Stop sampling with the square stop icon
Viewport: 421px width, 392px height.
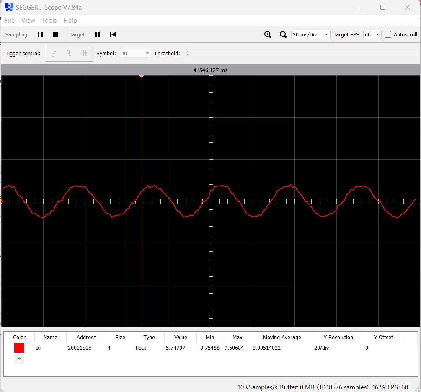(56, 34)
